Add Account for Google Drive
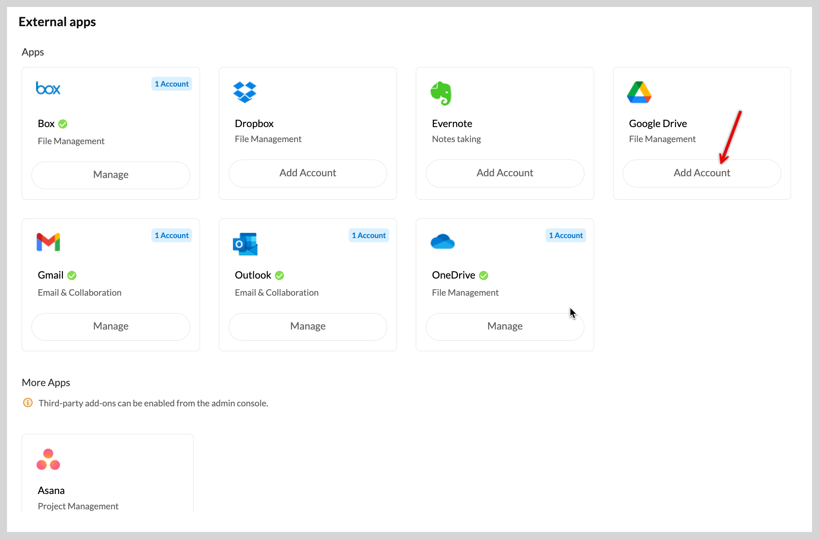The width and height of the screenshot is (819, 539). click(x=702, y=173)
